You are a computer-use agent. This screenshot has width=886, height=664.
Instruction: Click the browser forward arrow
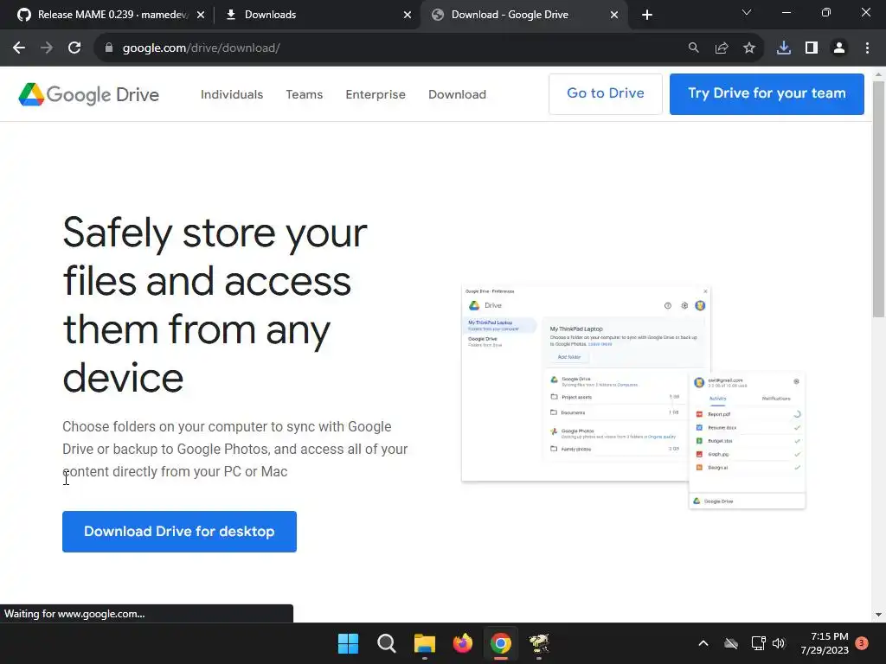pyautogui.click(x=47, y=48)
